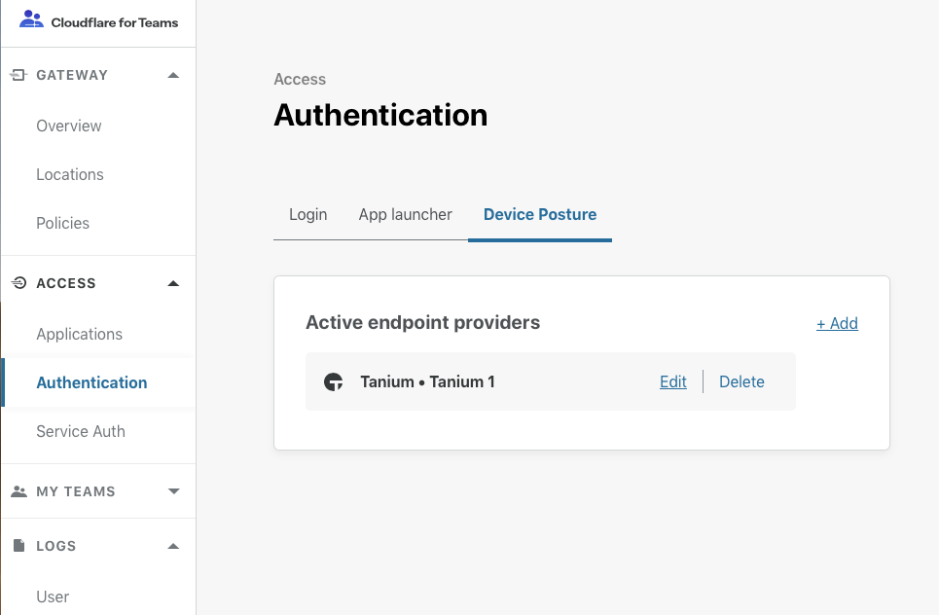Expand the My Teams section arrow
This screenshot has width=939, height=615.
tap(173, 491)
